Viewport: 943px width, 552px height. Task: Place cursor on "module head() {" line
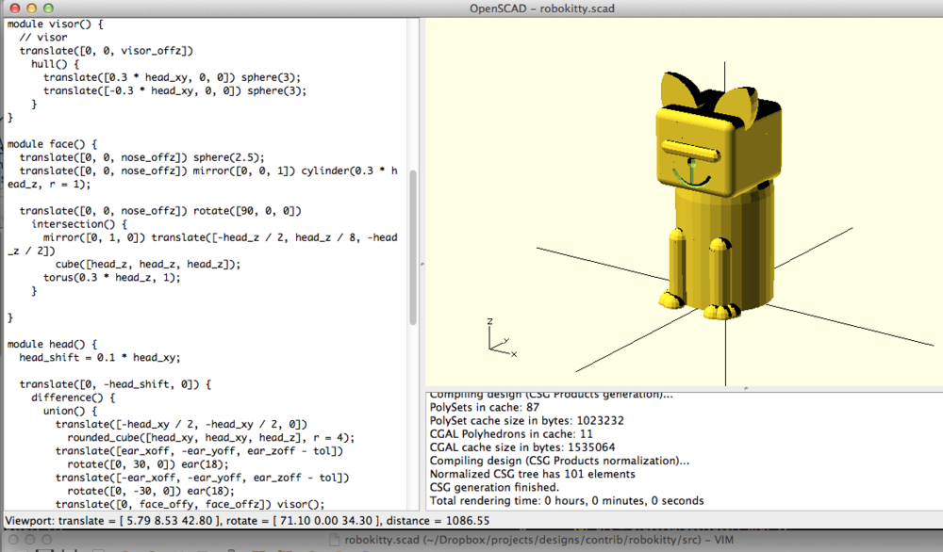pyautogui.click(x=59, y=344)
